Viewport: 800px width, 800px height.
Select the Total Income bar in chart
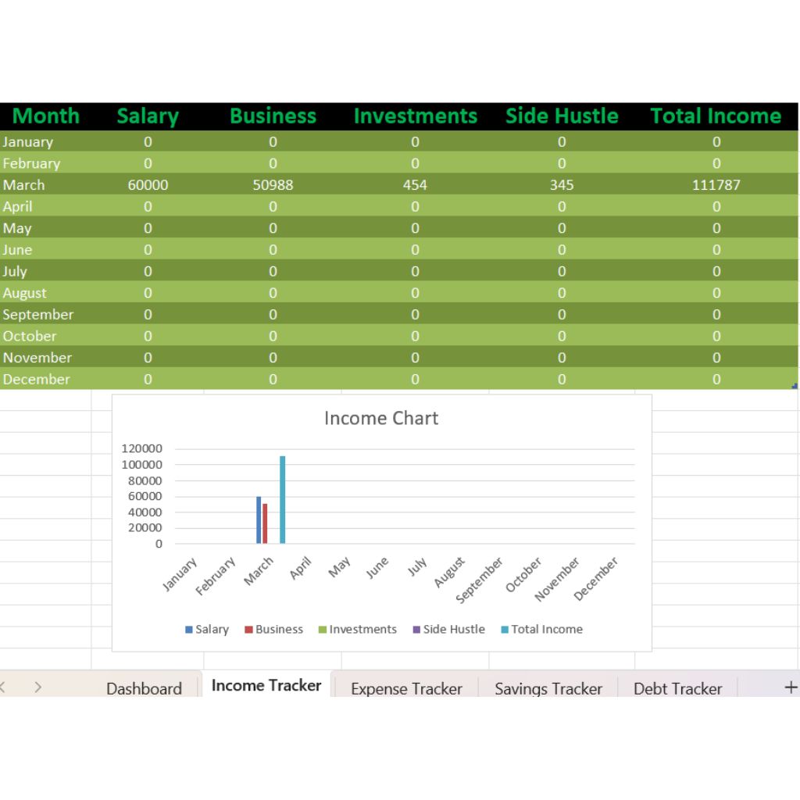pyautogui.click(x=283, y=499)
